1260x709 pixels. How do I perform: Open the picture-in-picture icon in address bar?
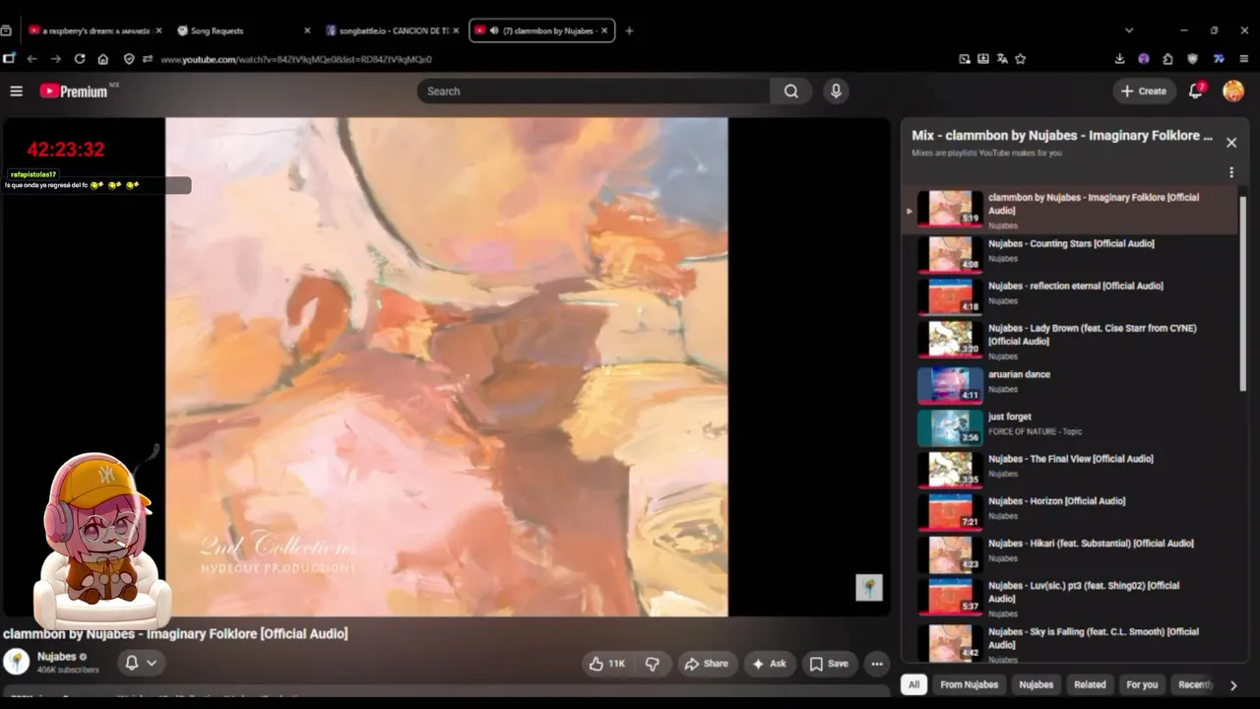click(965, 59)
